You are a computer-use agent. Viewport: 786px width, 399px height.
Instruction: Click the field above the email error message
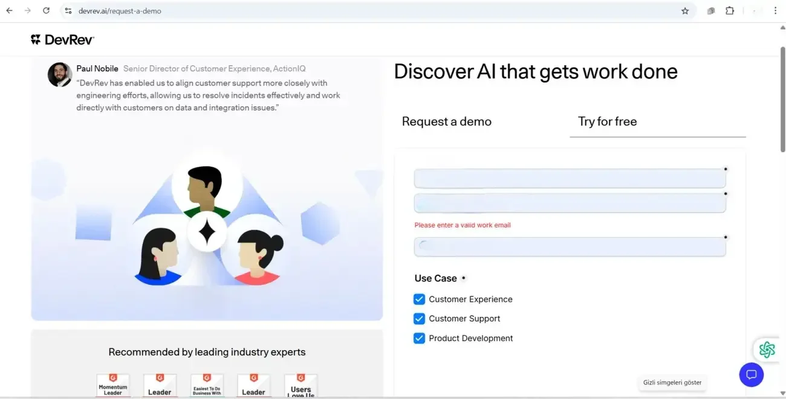[570, 203]
